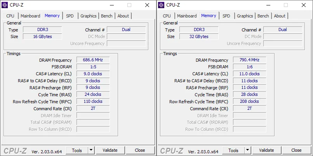313x156 pixels.
Task: Switch to Mainboard tab in right window
Action: pyautogui.click(x=187, y=16)
